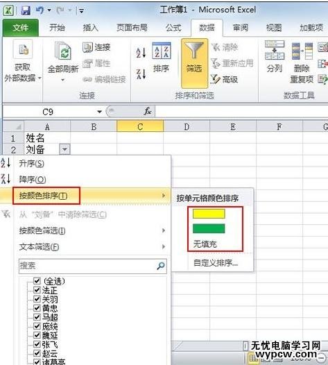328x365 pixels.
Task: Switch to the 开始 tab
Action: pyautogui.click(x=57, y=28)
